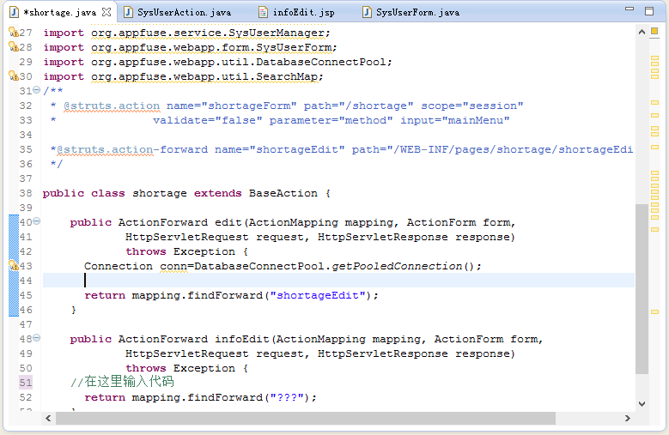Click SysUserManager import on line 27

[277, 33]
